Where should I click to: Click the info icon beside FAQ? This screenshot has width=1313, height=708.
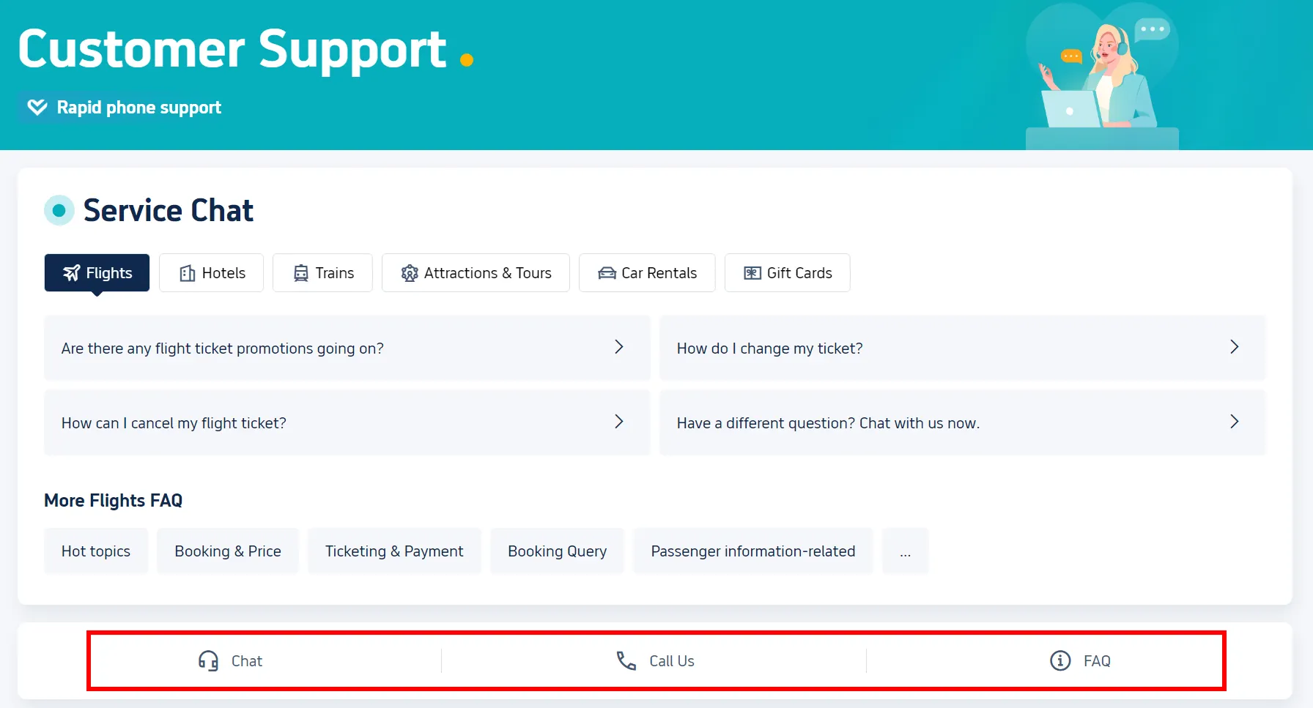[x=1059, y=661]
